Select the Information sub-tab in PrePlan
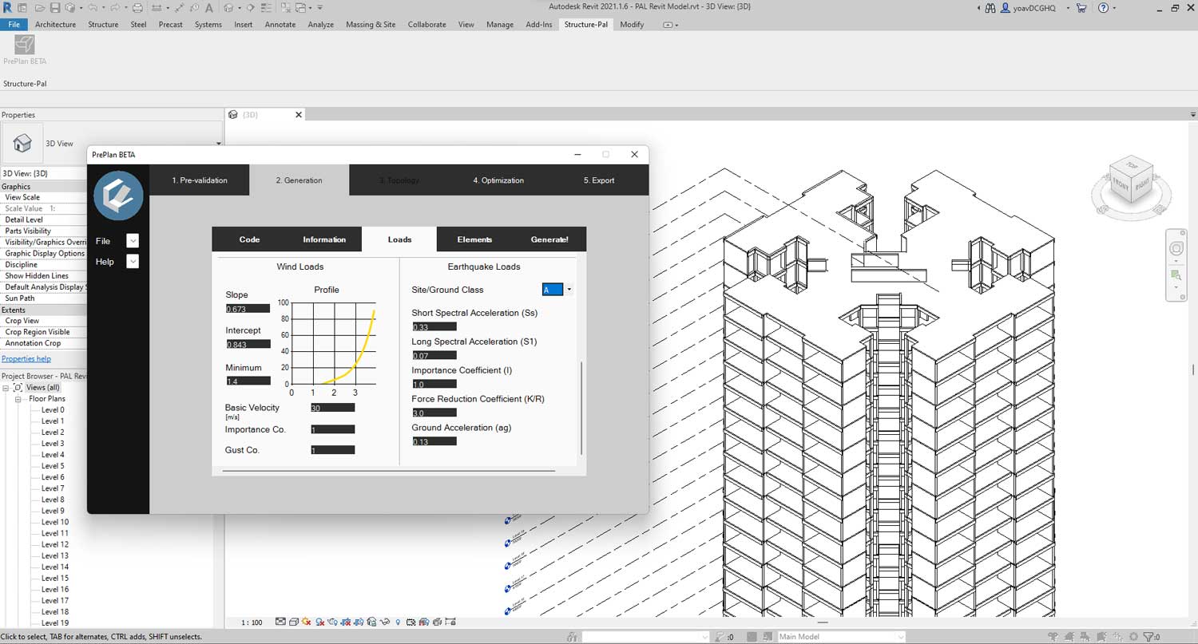This screenshot has width=1198, height=644. [324, 239]
